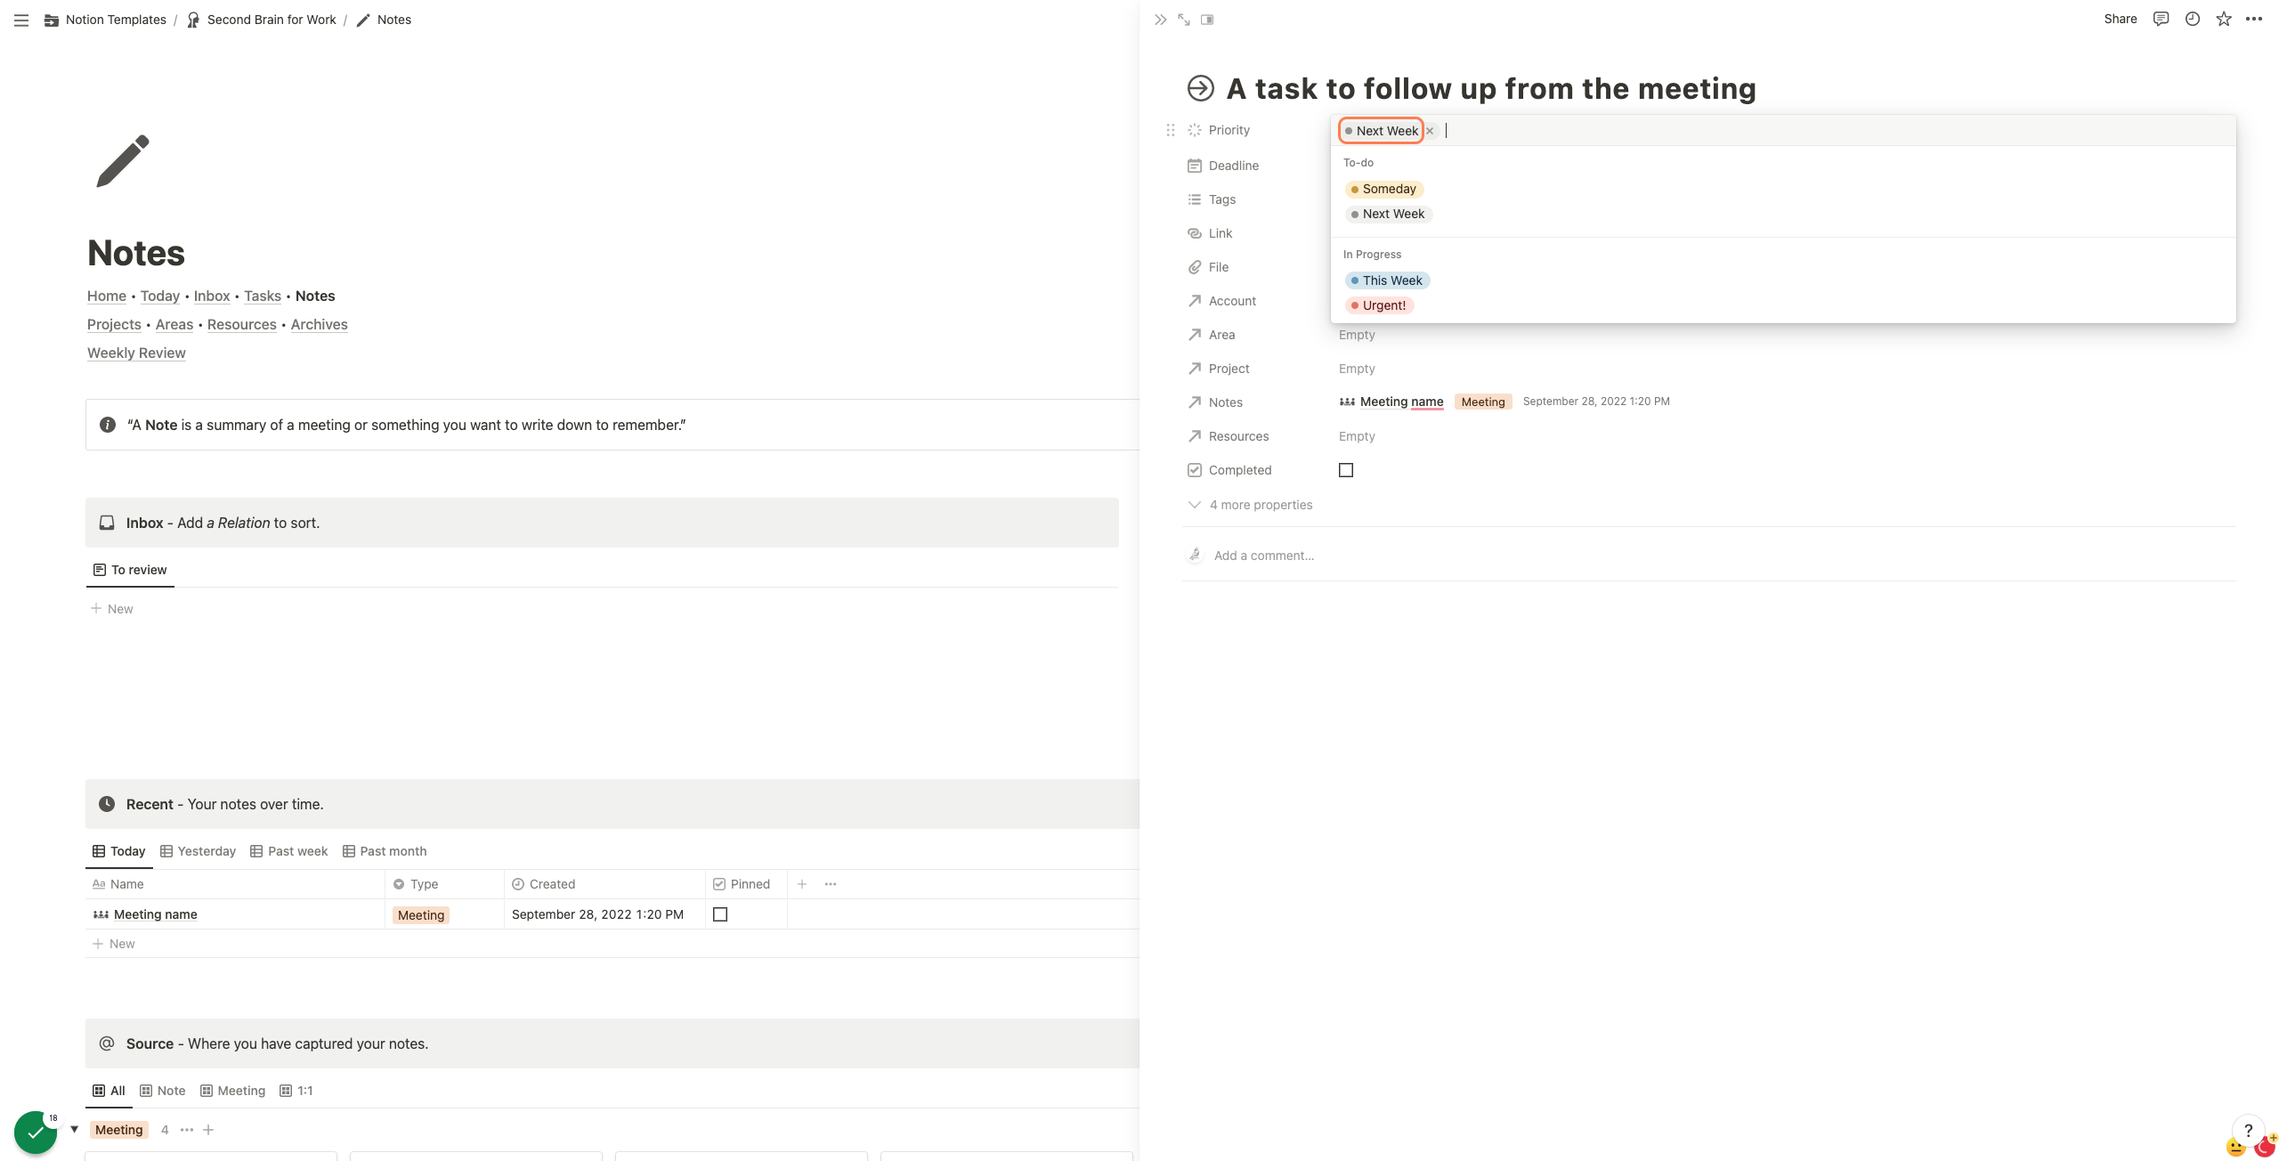This screenshot has width=2279, height=1161.
Task: Choose Someday priority option
Action: point(1384,189)
